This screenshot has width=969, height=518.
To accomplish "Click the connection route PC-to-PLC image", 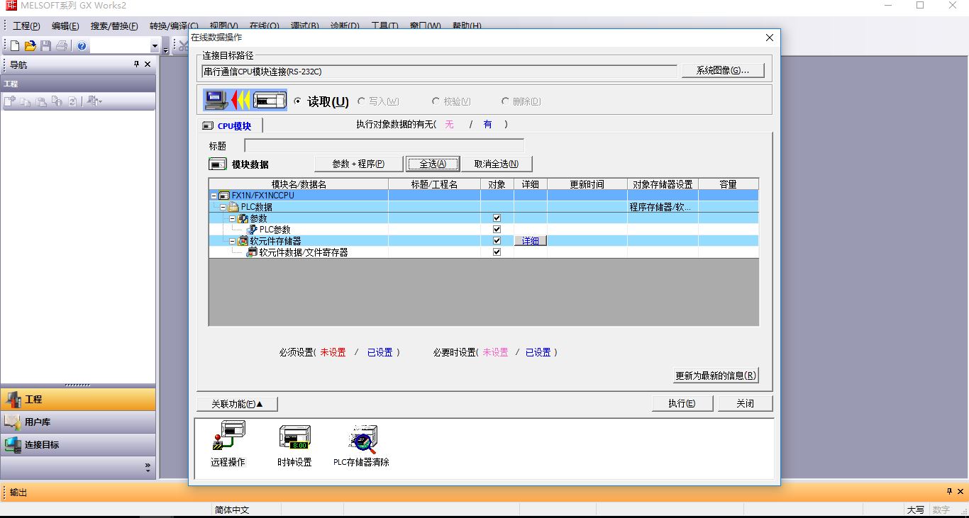I will 245,101.
